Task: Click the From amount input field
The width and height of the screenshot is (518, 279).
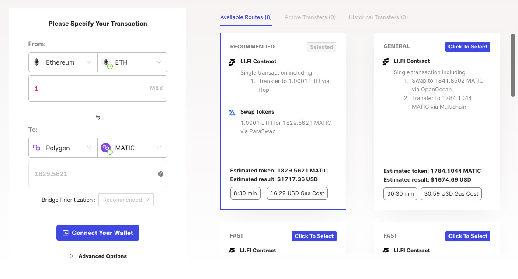Action: [x=98, y=88]
